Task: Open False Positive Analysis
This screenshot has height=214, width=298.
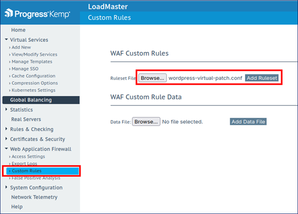Action: pyautogui.click(x=36, y=178)
